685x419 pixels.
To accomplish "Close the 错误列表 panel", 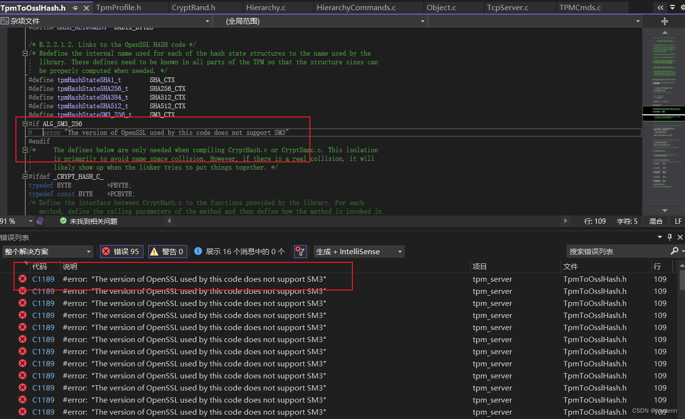I will 681,237.
